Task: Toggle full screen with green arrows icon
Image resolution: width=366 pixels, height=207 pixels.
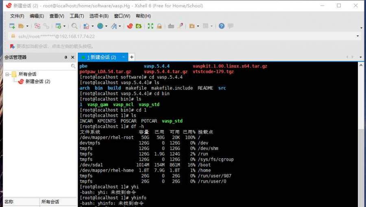Action: click(x=150, y=26)
